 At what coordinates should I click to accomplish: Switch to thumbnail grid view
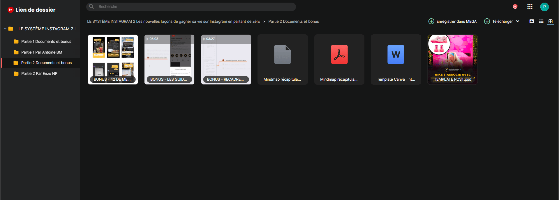point(551,21)
